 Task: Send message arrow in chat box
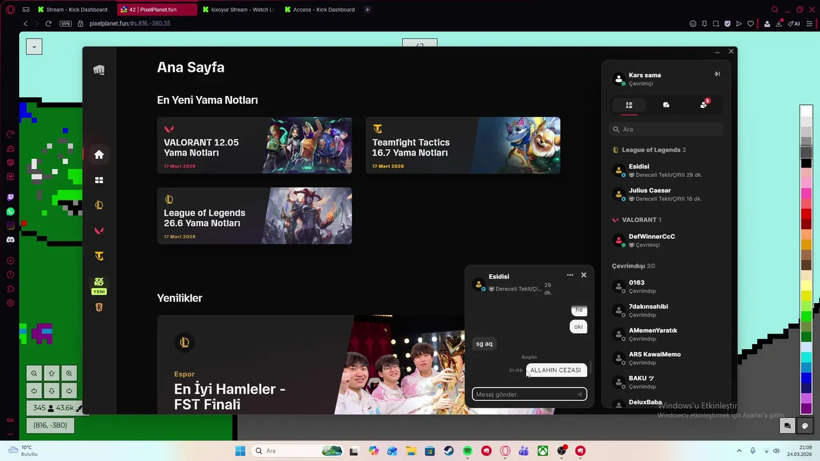[580, 394]
